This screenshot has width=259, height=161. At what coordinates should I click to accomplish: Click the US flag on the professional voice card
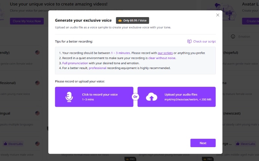point(38,83)
